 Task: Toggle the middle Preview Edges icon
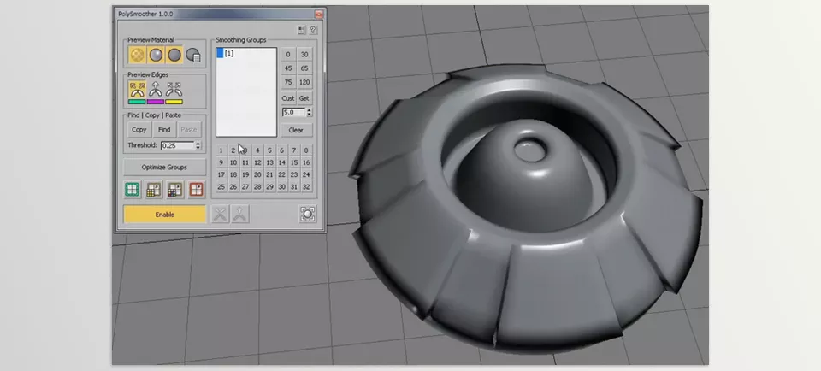tap(156, 89)
